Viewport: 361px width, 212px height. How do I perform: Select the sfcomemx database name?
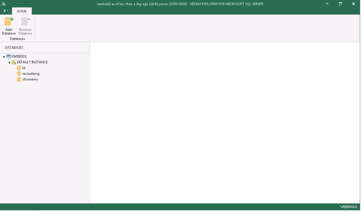[x=30, y=80]
